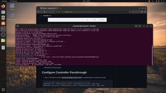The width and height of the screenshot is (166, 93).
Task: Click the volume speaker tray icon
Action: point(159,1)
